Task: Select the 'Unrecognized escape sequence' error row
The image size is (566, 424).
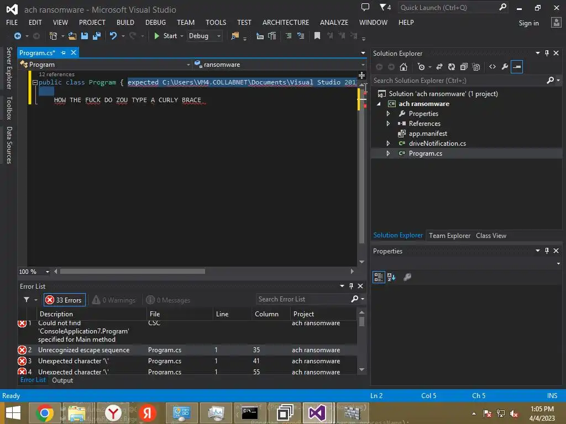Action: pyautogui.click(x=187, y=349)
